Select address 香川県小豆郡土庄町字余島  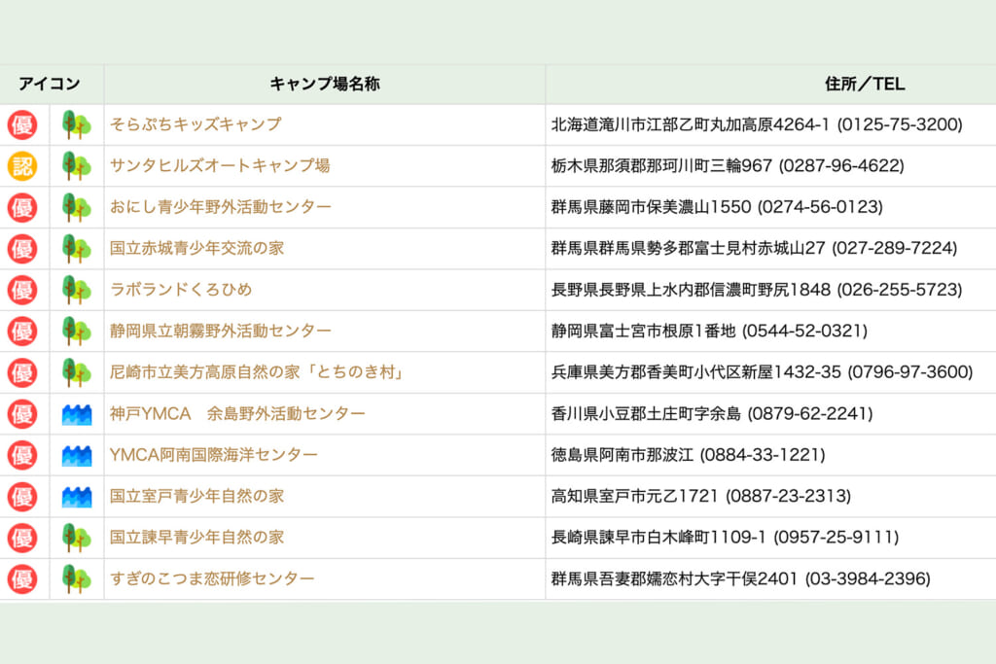(x=646, y=413)
